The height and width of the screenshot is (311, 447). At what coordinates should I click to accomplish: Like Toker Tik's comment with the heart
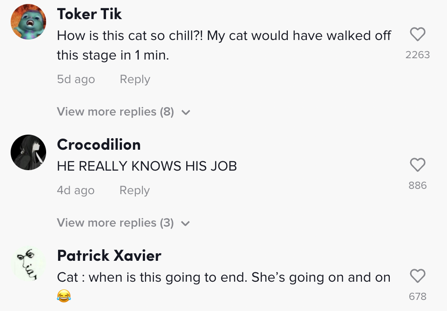tap(417, 34)
